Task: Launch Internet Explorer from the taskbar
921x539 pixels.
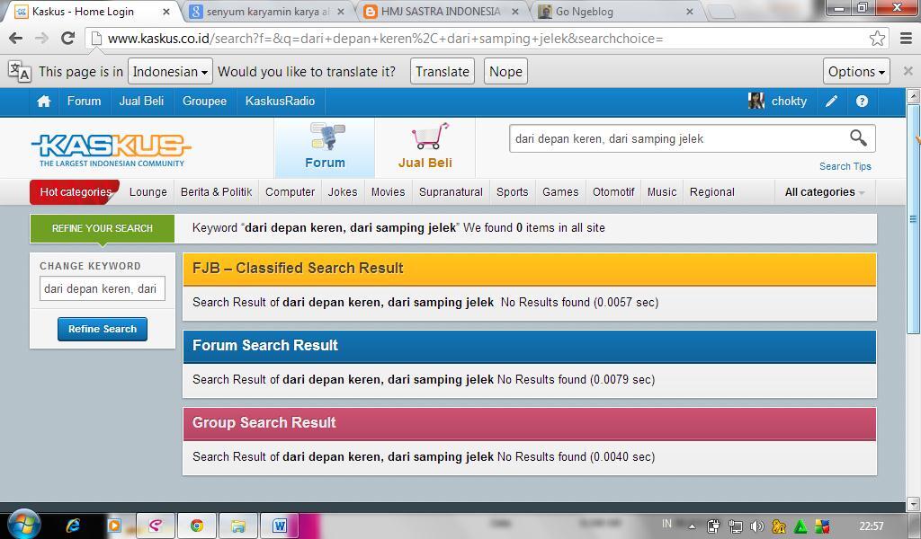Action: [x=73, y=526]
